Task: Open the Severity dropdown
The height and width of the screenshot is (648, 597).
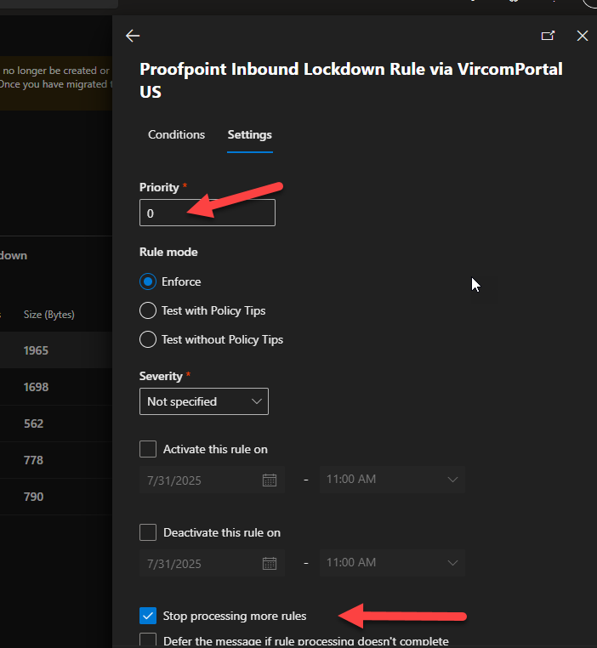Action: coord(204,401)
